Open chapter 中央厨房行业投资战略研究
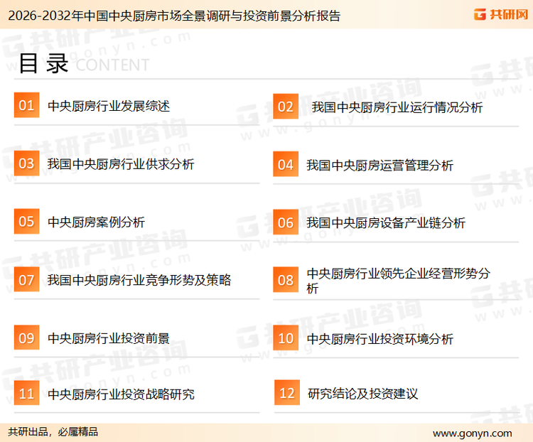Screen dimensions: 533x442 pyautogui.click(x=121, y=394)
